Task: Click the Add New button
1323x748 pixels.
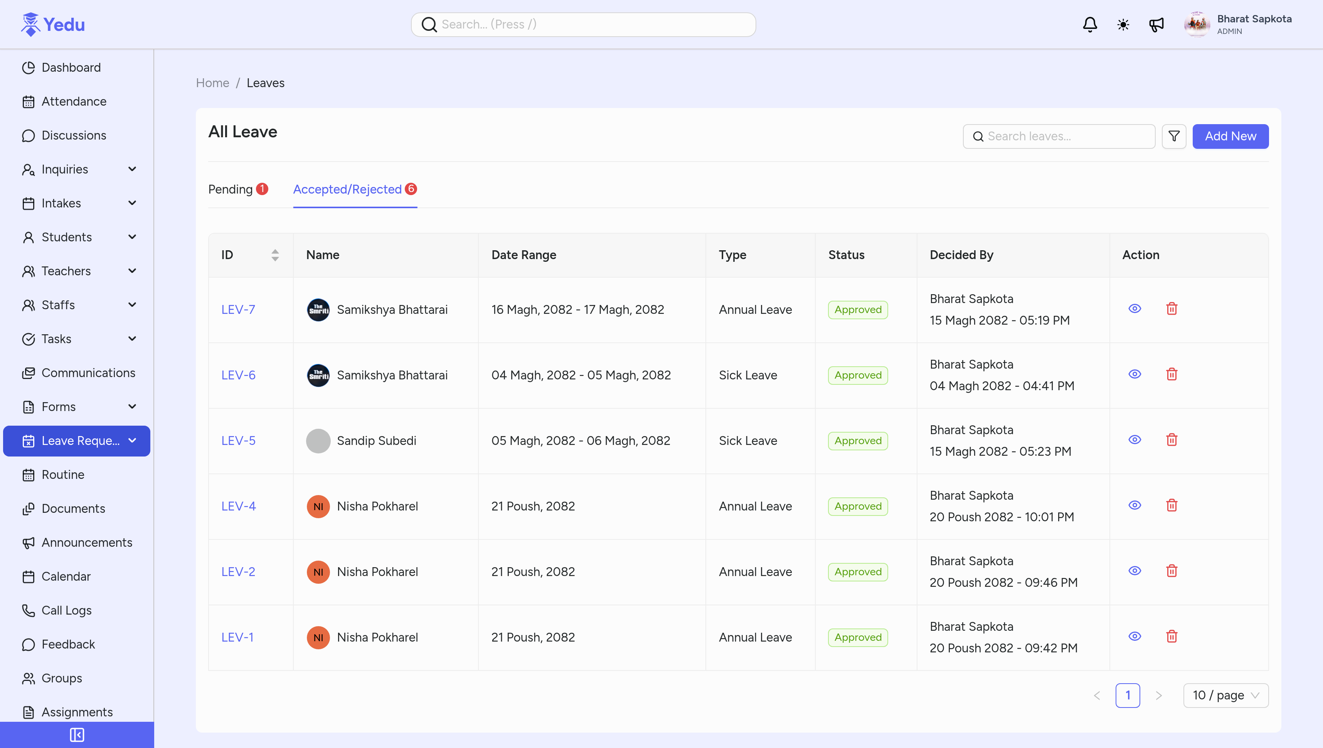Action: pyautogui.click(x=1230, y=136)
